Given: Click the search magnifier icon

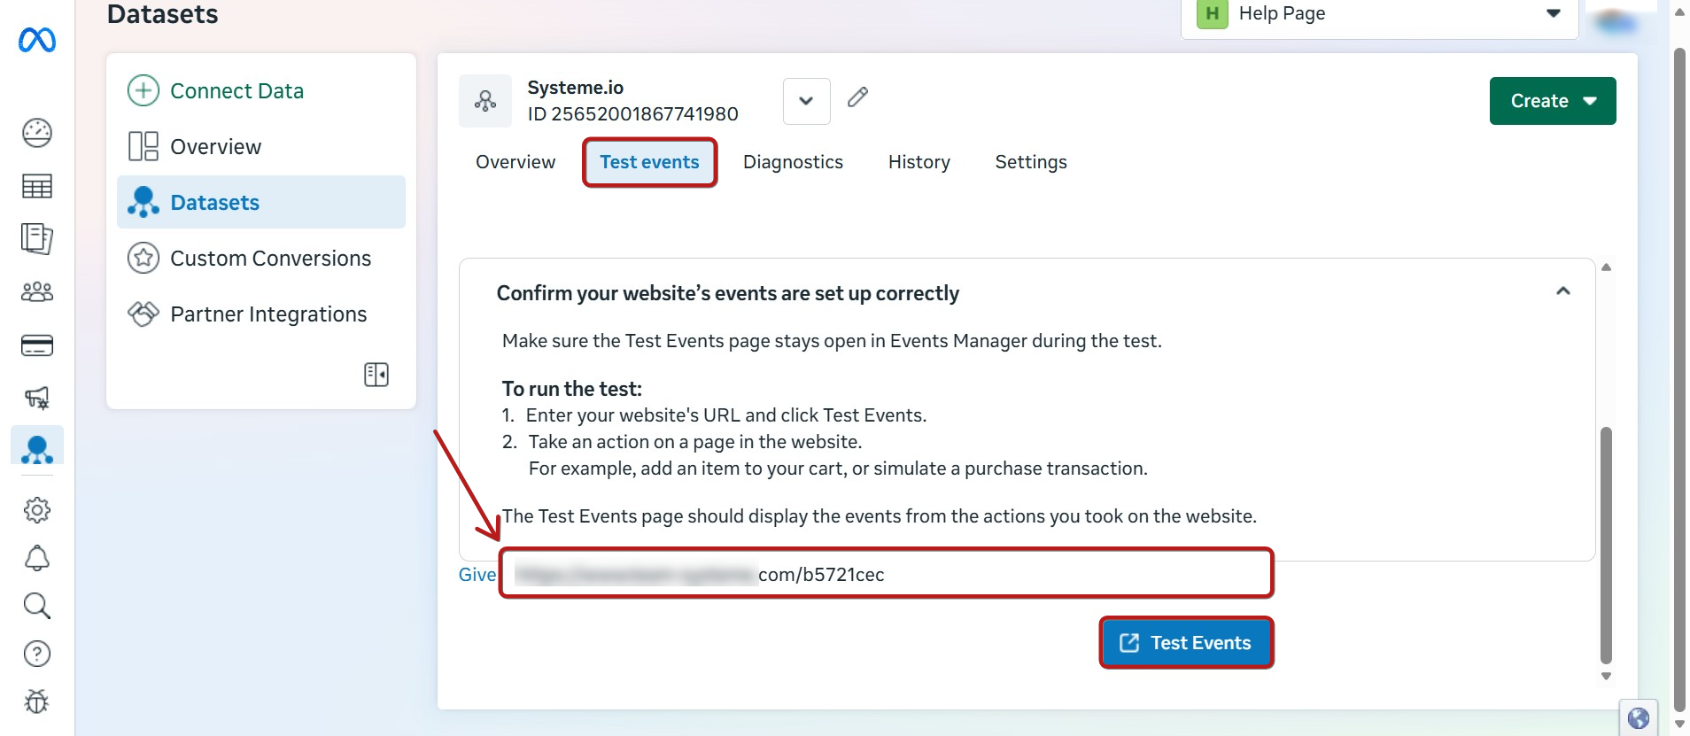Looking at the screenshot, I should 37,606.
